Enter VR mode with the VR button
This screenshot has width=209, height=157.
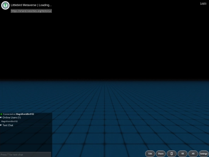[182, 154]
